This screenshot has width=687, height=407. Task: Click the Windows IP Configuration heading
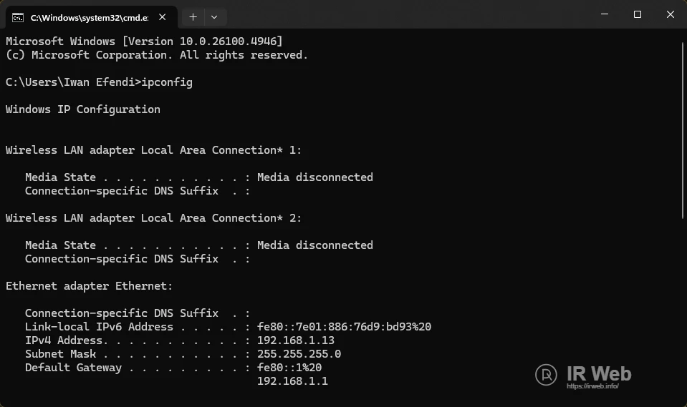pos(83,109)
